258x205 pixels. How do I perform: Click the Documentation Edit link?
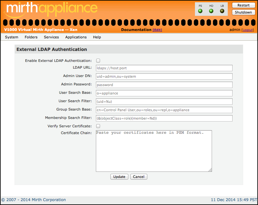click(x=157, y=30)
